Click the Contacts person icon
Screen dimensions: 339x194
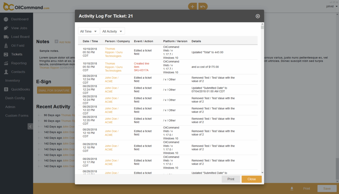(x=6, y=72)
